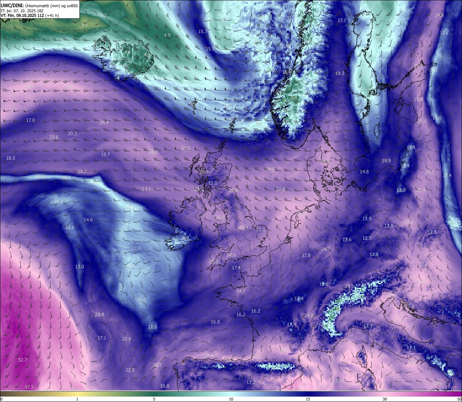
Task: Click the map value '23.6'
Action: click(x=54, y=137)
